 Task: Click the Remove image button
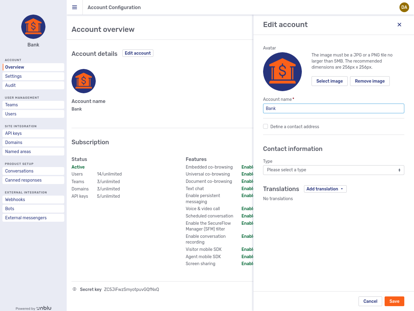click(370, 81)
